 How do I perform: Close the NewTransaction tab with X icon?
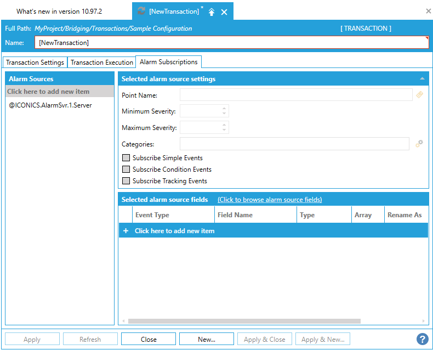(224, 12)
